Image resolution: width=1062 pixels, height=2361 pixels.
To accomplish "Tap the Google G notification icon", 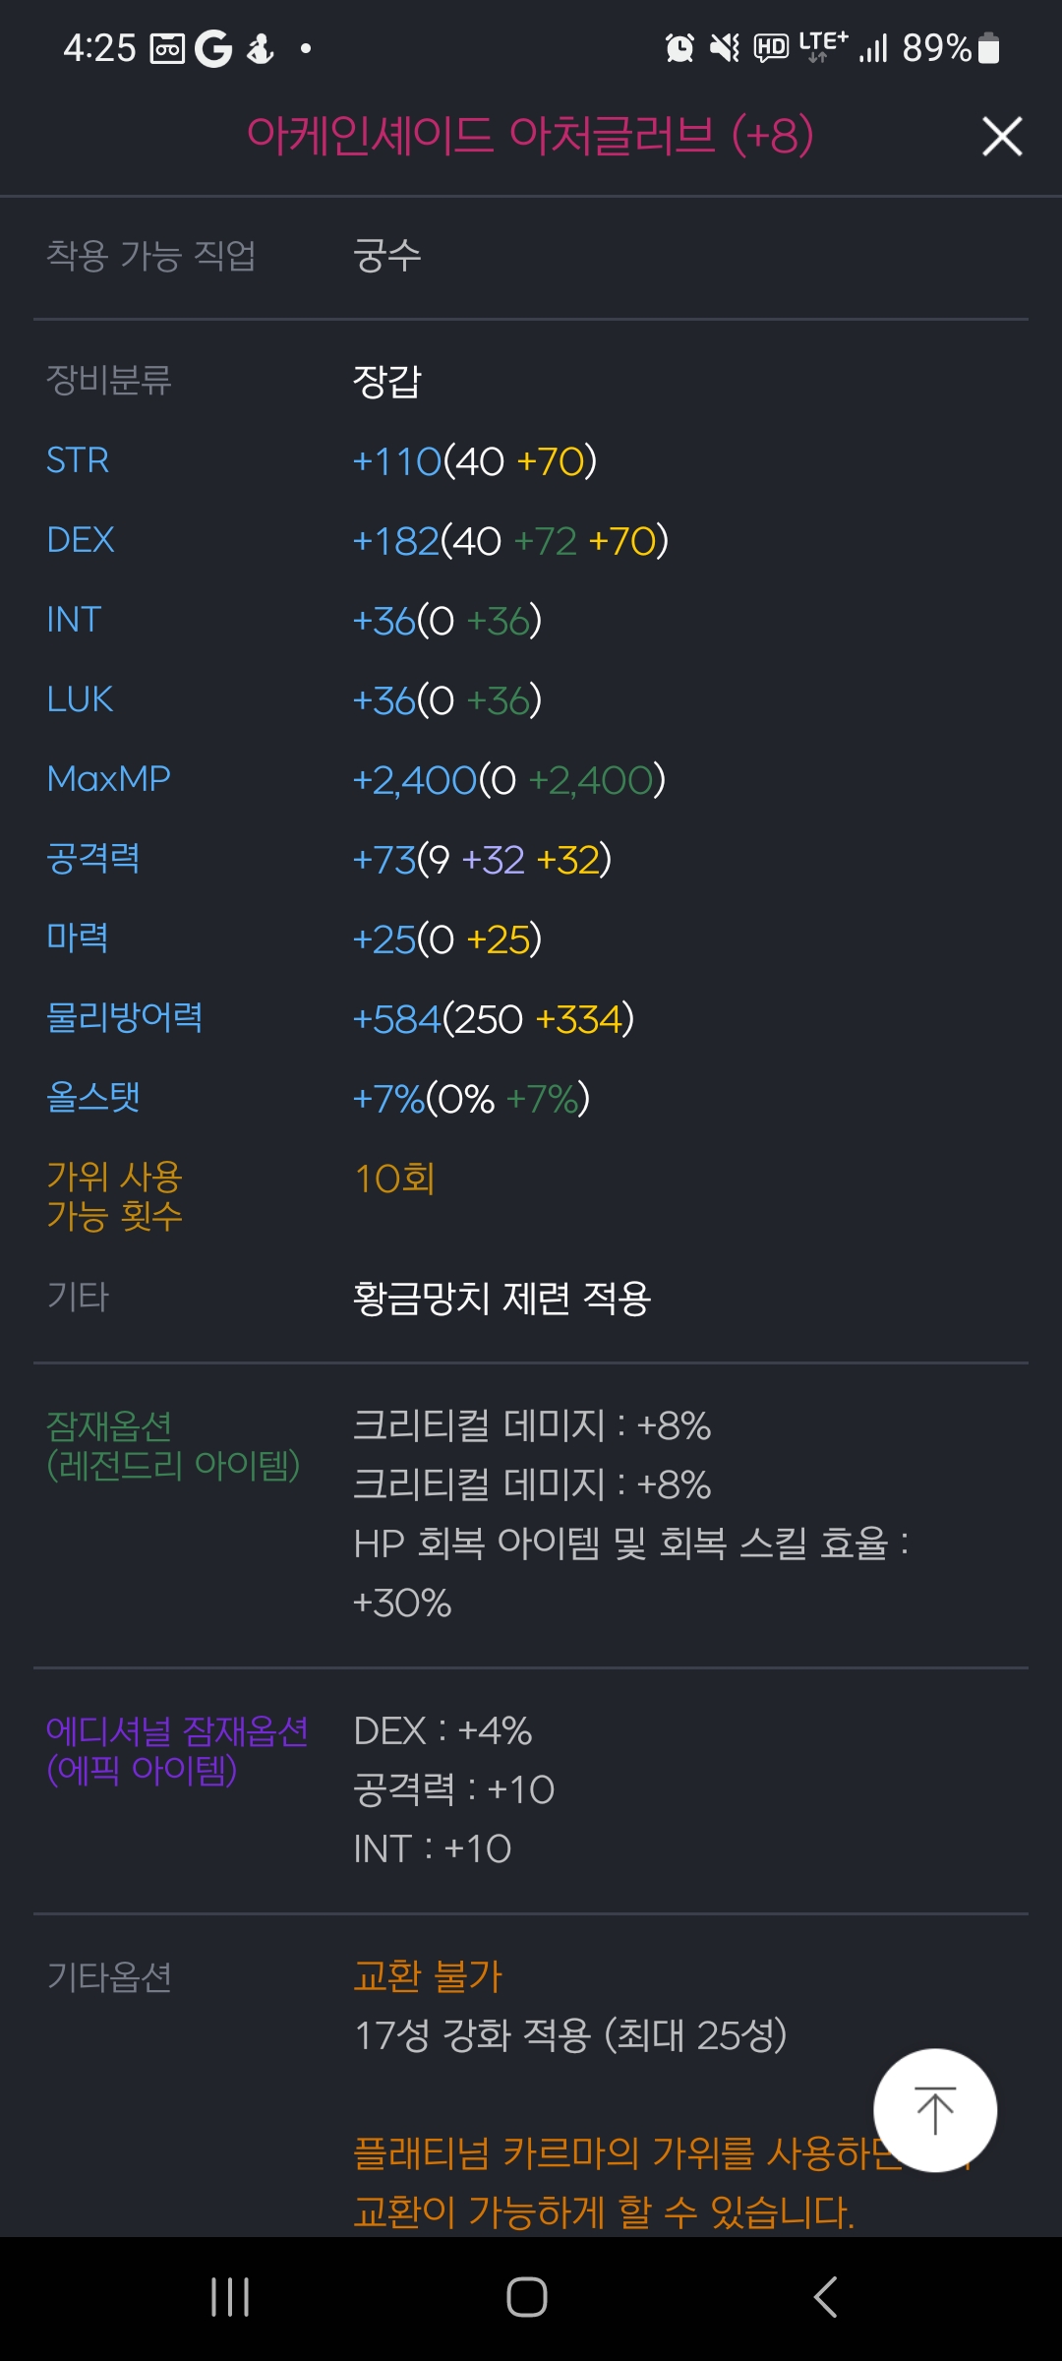I will click(212, 48).
